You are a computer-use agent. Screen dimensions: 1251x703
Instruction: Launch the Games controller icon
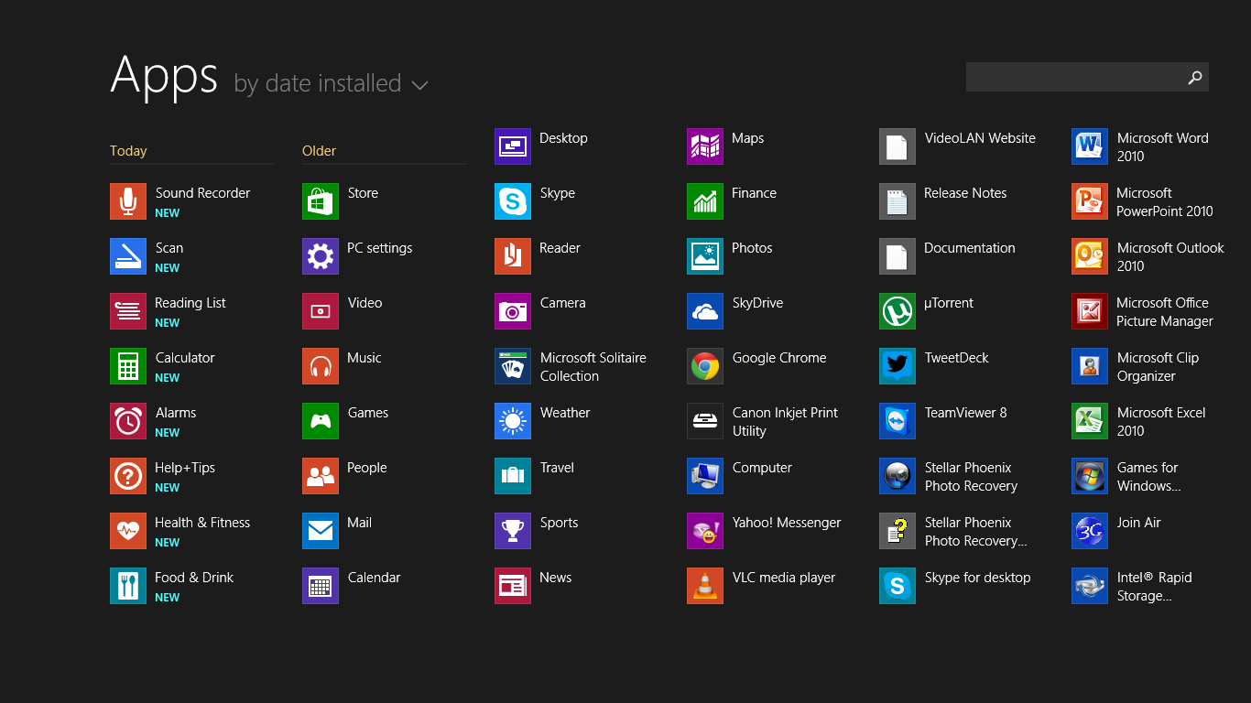pos(321,421)
